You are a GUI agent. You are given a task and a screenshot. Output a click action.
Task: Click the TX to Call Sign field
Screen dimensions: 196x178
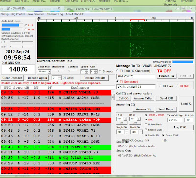174,120
